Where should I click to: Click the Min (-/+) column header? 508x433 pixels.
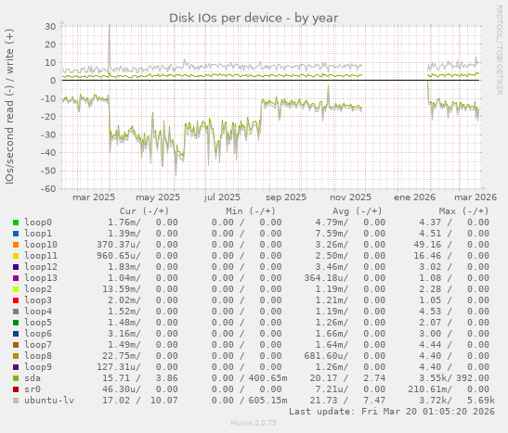[x=251, y=211]
